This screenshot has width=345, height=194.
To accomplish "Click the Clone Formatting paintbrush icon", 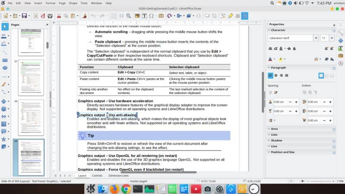I will tap(85, 16).
